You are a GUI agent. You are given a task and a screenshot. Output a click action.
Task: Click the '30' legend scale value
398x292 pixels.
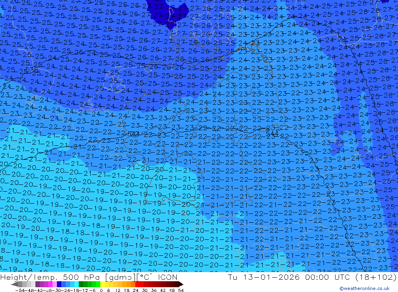145,290
